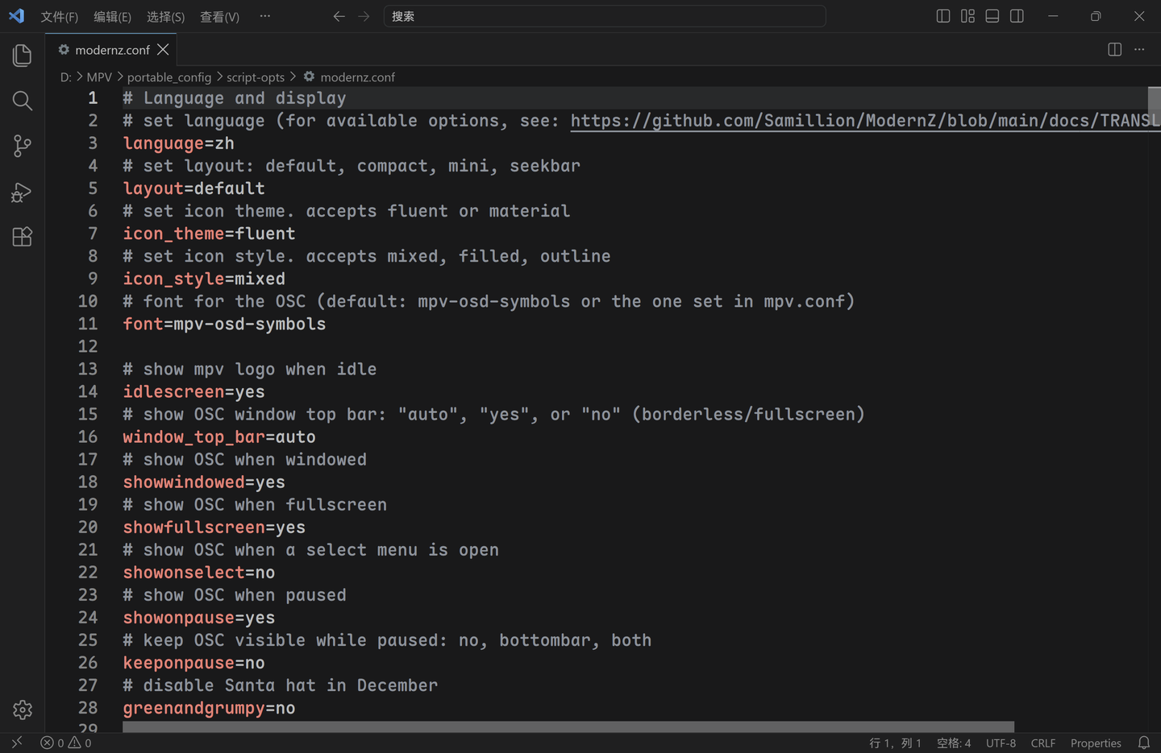This screenshot has height=753, width=1161.
Task: Open notifications bell icon
Action: point(1144,743)
